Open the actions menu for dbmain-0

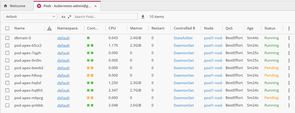click(x=289, y=38)
